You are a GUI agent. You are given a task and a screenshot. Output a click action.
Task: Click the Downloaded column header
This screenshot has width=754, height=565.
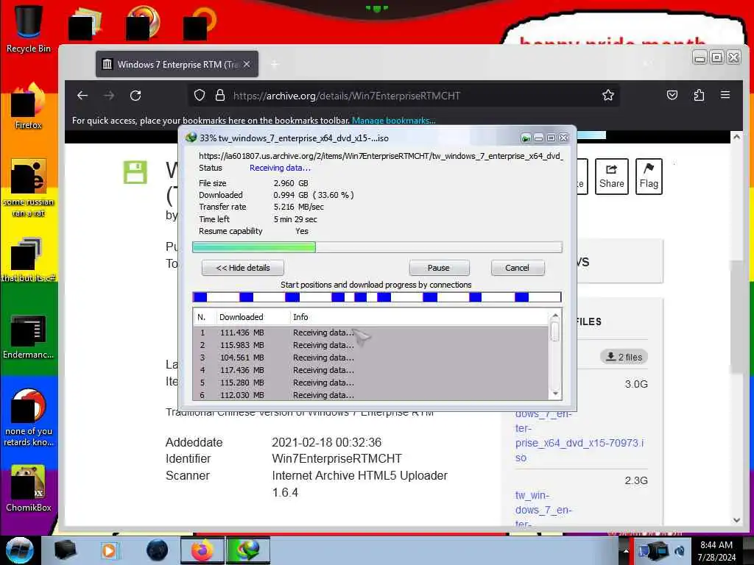(253, 317)
